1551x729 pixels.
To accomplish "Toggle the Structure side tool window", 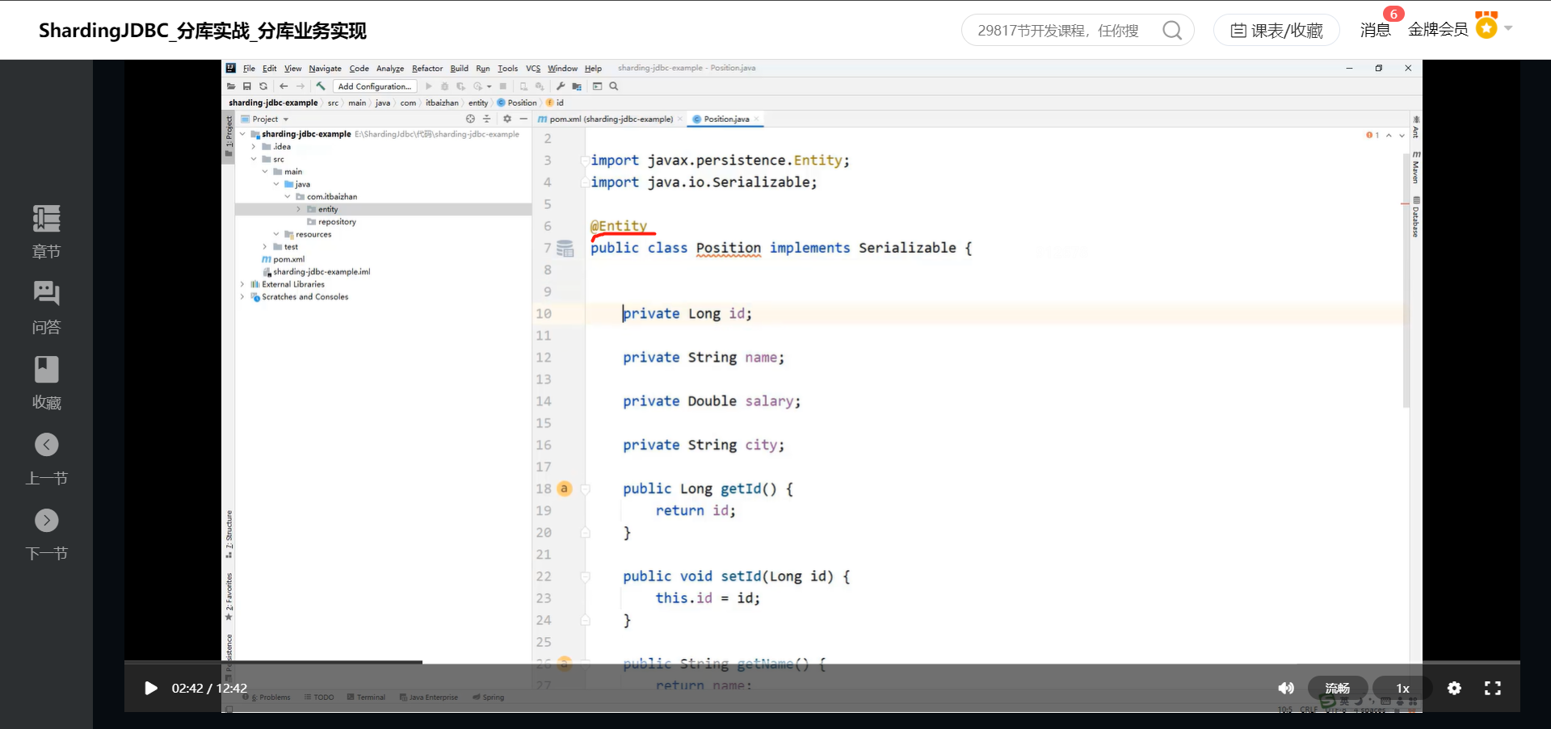I will 229,534.
